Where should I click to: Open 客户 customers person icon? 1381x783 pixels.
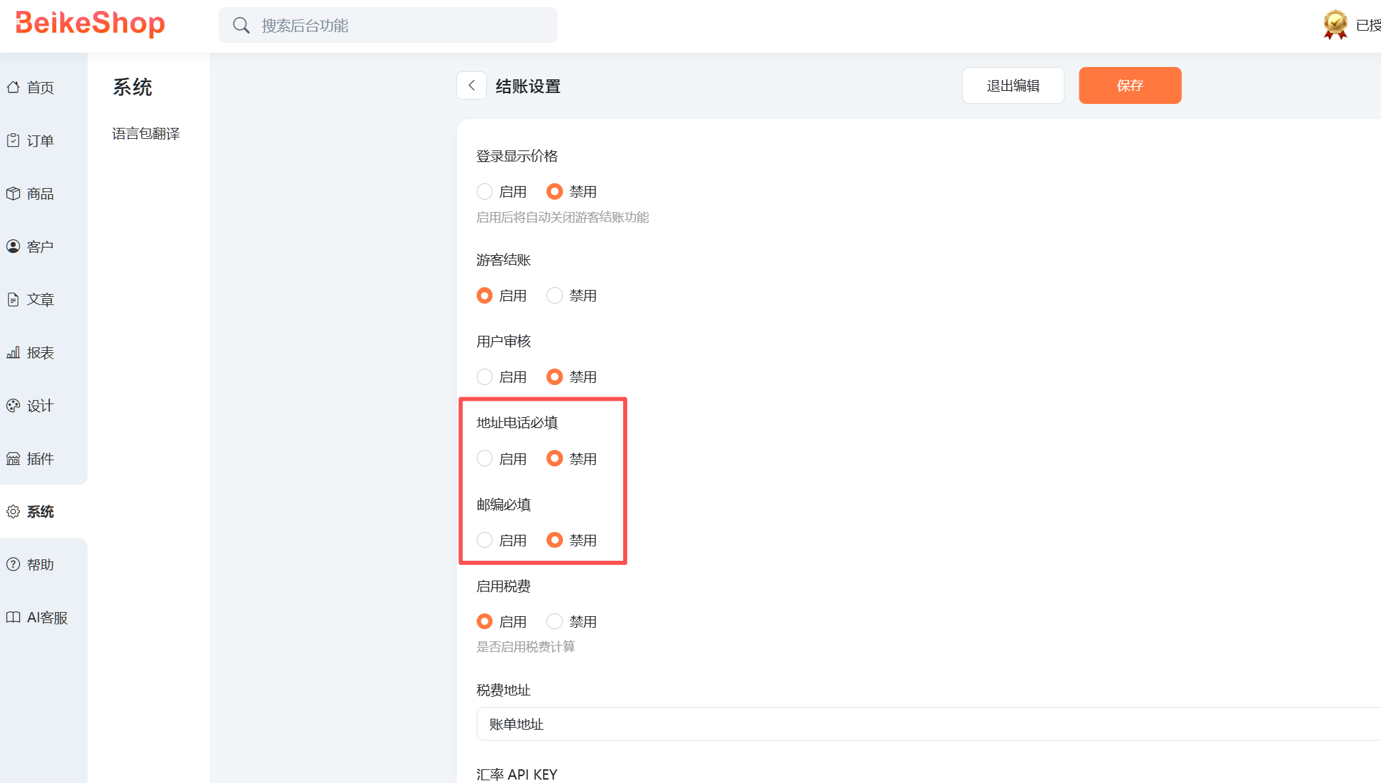[13, 246]
